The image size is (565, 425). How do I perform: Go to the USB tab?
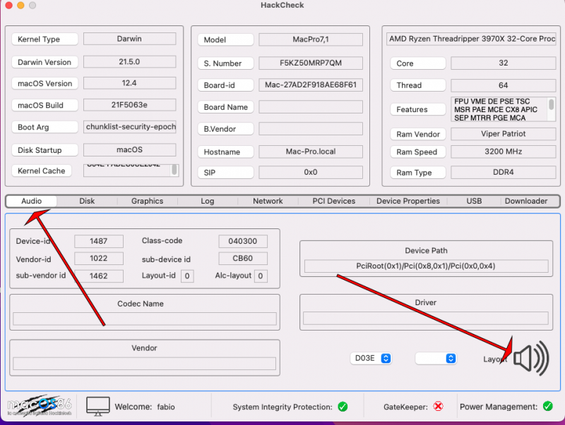[474, 201]
